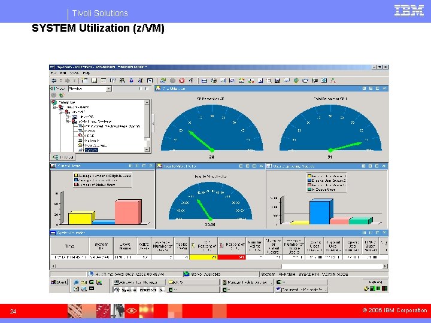Open the View menu
Screen dimensions: 431x323
[74, 73]
